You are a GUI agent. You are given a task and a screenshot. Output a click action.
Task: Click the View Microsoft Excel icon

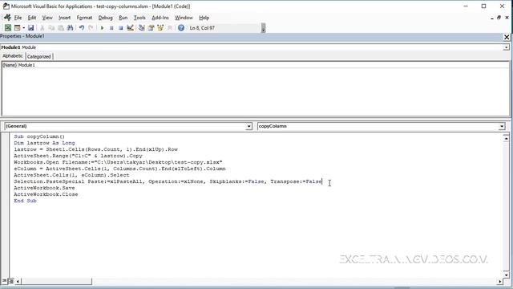pos(8,28)
